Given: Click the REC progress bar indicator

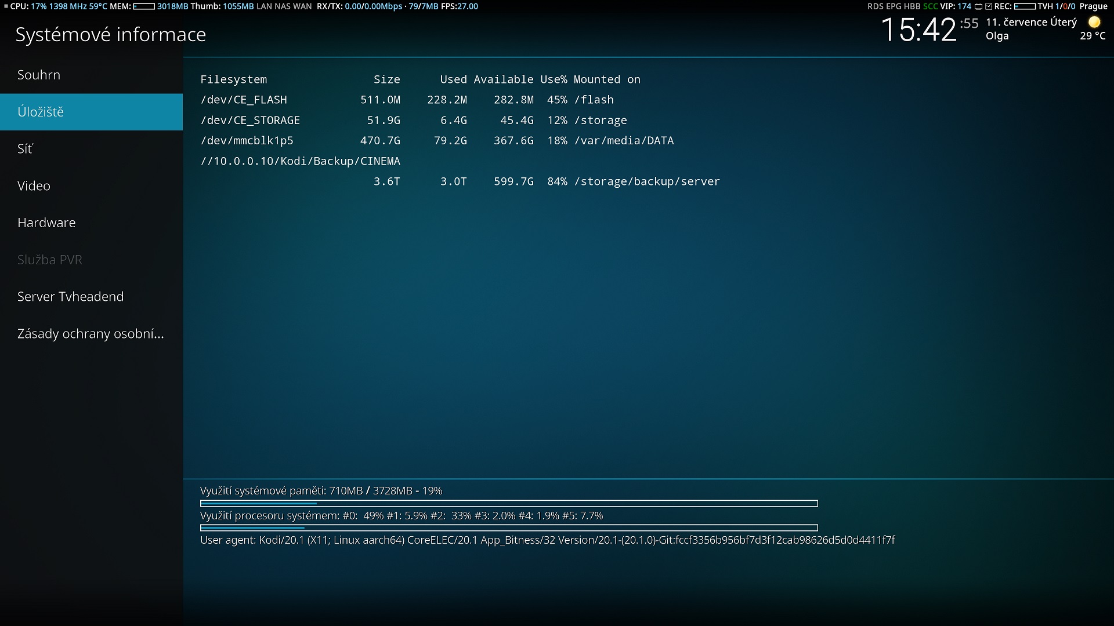Looking at the screenshot, I should pyautogui.click(x=1025, y=6).
